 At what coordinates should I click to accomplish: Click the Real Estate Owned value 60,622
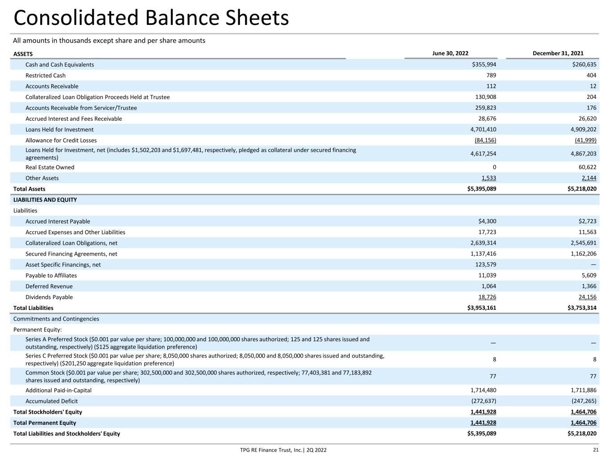pos(586,167)
